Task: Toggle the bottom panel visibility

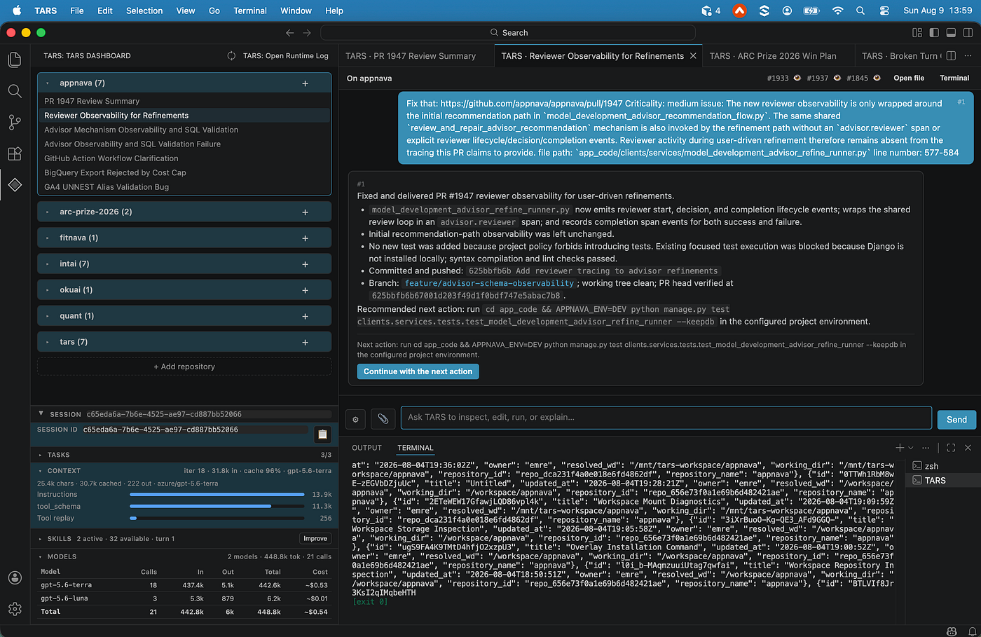Action: pos(951,33)
